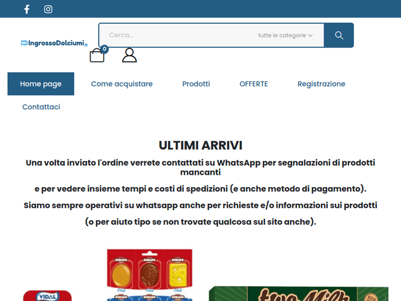Open the user account icon
This screenshot has width=401, height=301.
coord(129,56)
